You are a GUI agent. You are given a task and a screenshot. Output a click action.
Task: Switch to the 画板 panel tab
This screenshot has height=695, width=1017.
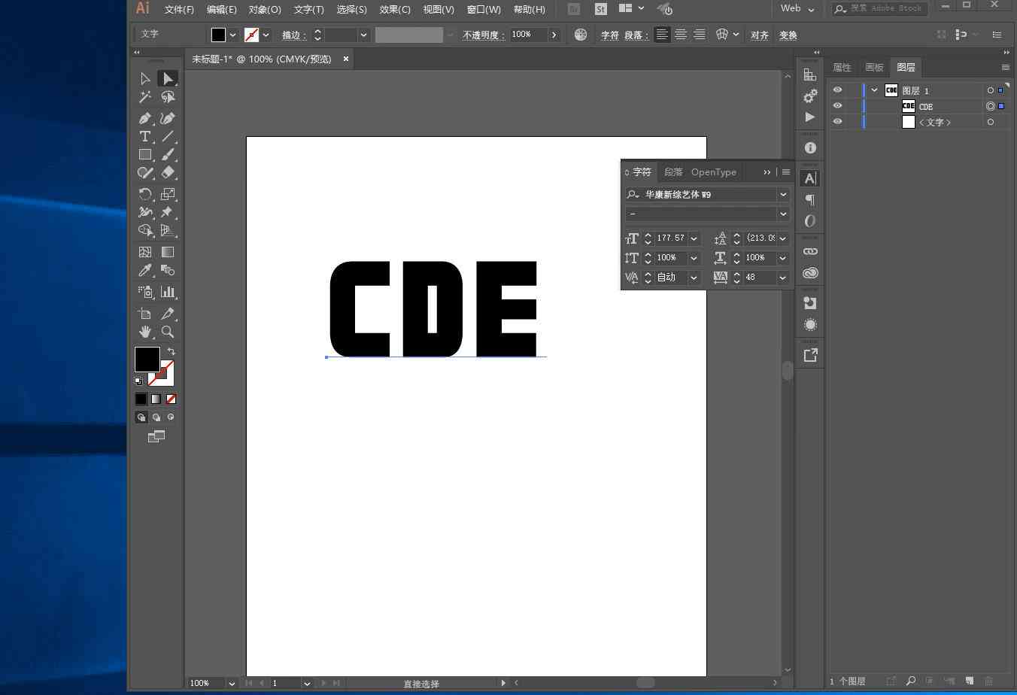[874, 67]
